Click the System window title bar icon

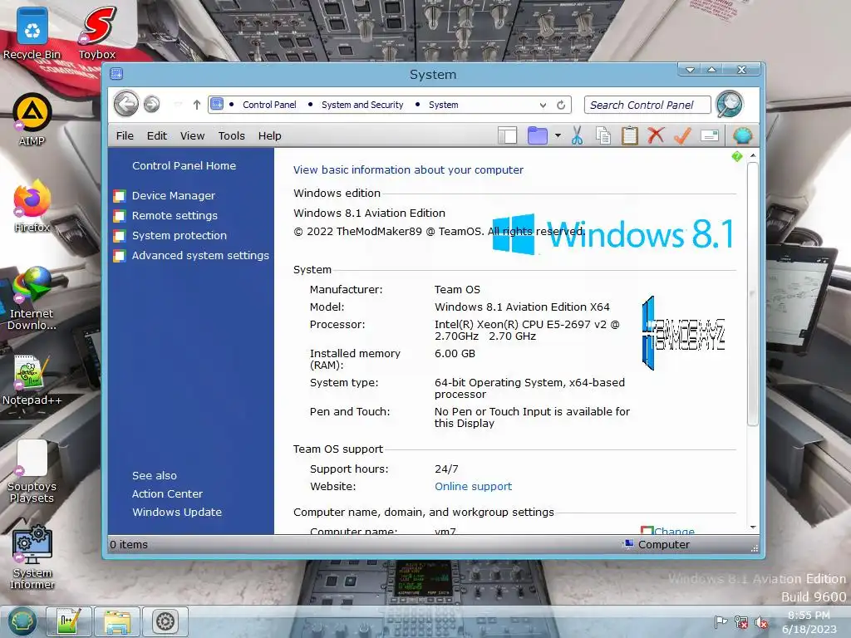pyautogui.click(x=116, y=74)
